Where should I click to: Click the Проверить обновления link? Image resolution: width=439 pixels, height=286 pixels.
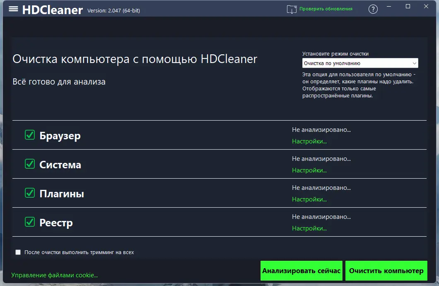[x=326, y=9]
